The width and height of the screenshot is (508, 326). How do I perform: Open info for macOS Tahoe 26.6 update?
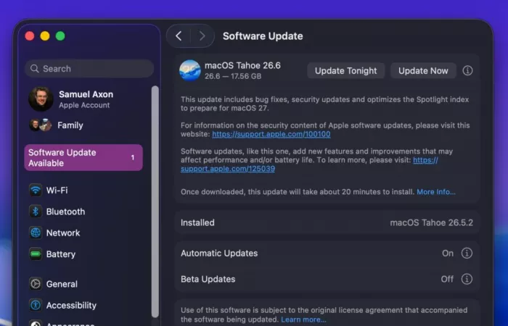(x=467, y=70)
